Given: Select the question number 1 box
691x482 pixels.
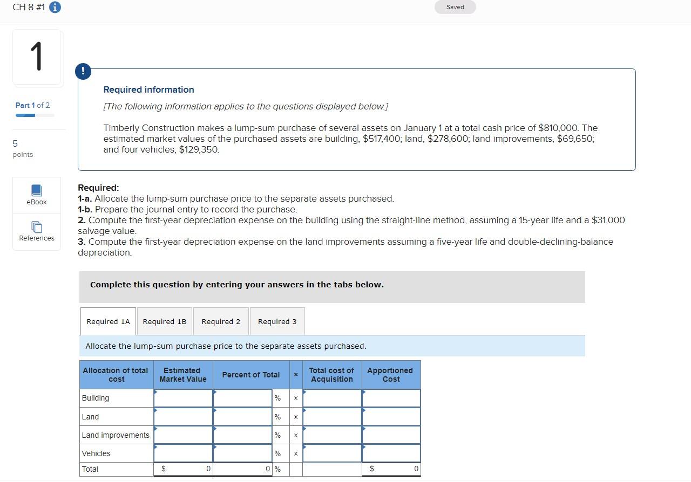Looking at the screenshot, I should pos(37,57).
